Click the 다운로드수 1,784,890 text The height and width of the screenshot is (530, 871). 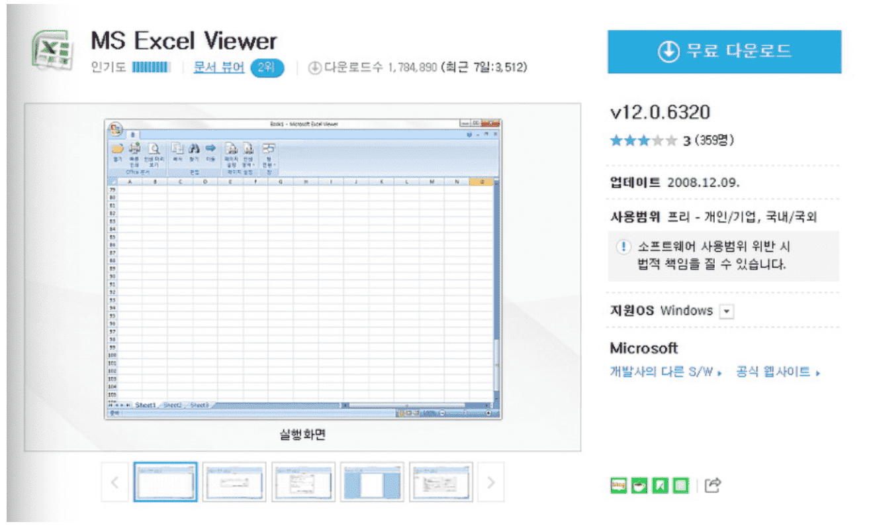(x=381, y=68)
